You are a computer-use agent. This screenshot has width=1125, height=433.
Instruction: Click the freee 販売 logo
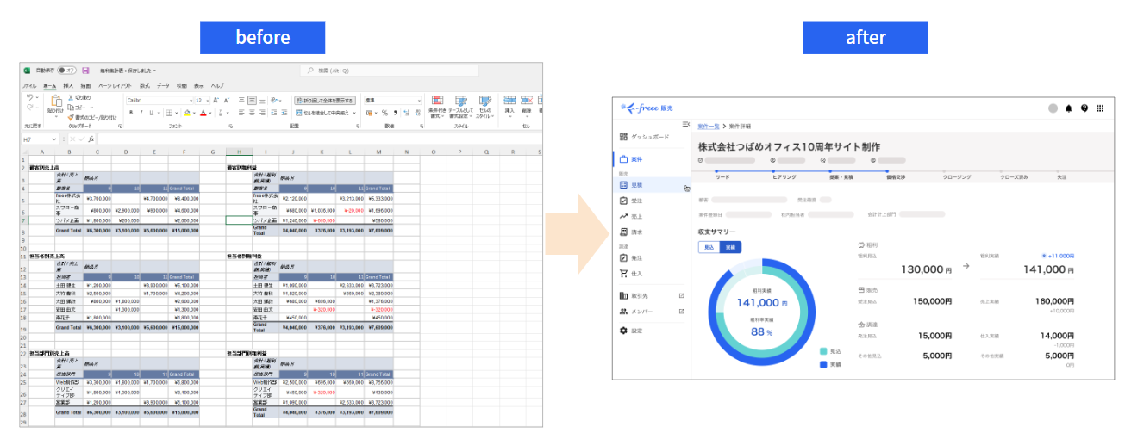(x=646, y=108)
